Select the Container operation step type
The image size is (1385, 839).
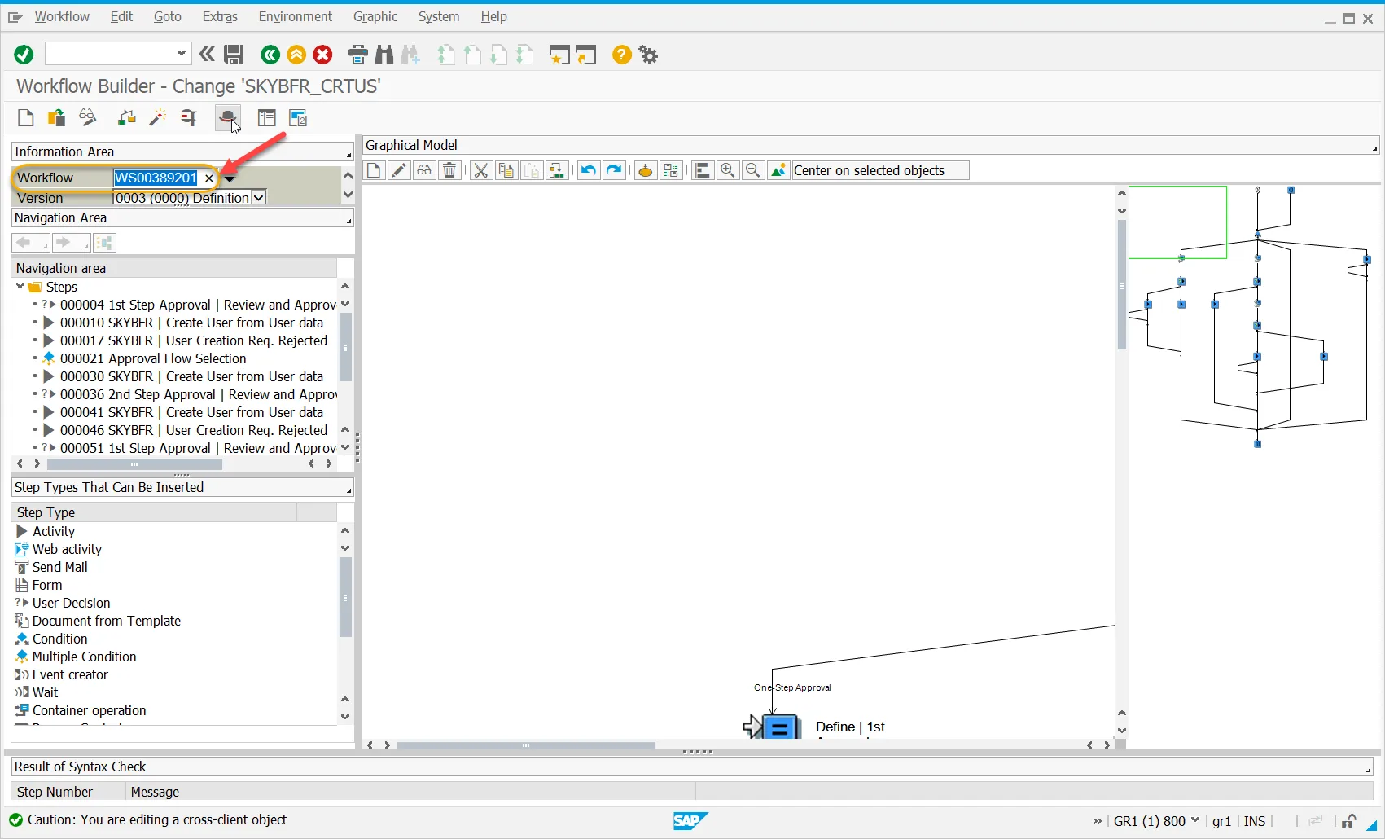[89, 710]
